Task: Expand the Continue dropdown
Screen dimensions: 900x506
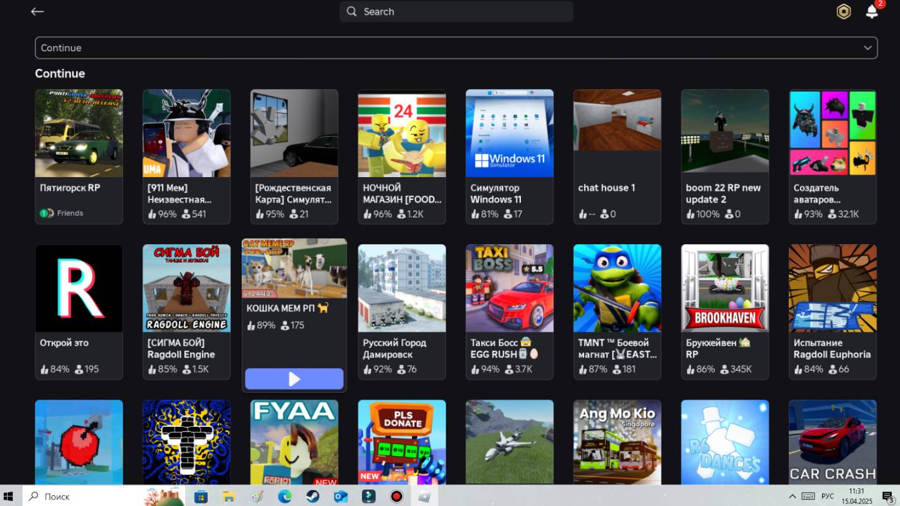Action: click(456, 48)
